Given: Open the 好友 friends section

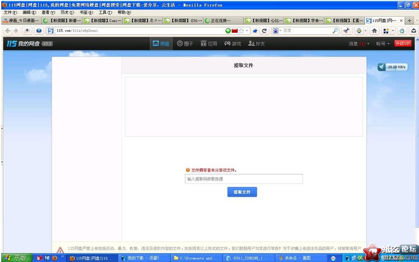Looking at the screenshot, I should pyautogui.click(x=257, y=44).
